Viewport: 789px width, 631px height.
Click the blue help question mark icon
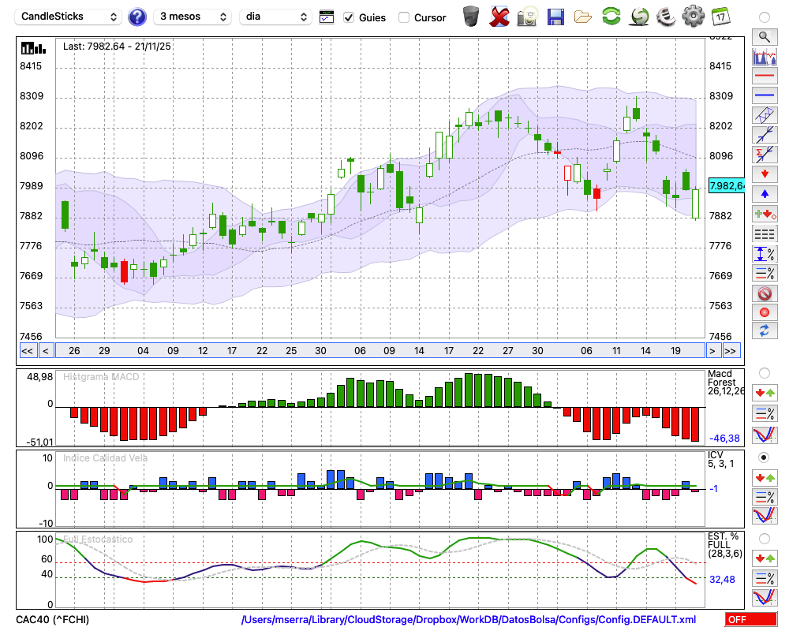137,17
